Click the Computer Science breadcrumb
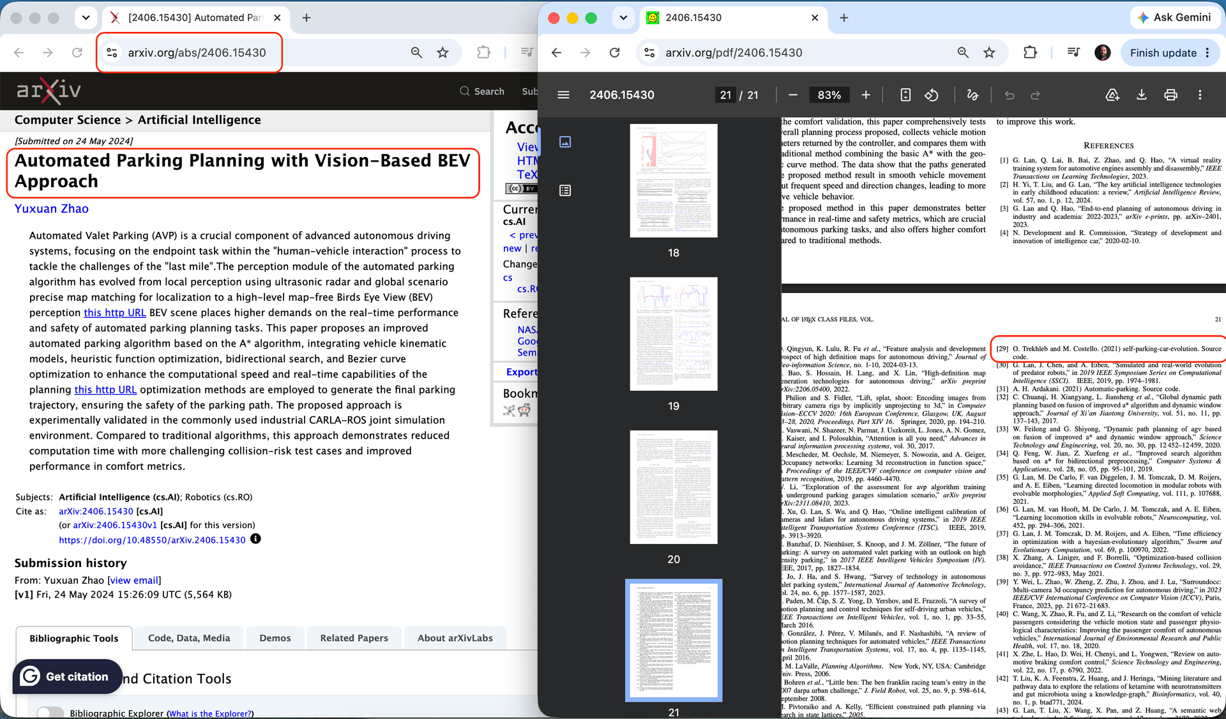This screenshot has height=719, width=1226. (x=68, y=120)
